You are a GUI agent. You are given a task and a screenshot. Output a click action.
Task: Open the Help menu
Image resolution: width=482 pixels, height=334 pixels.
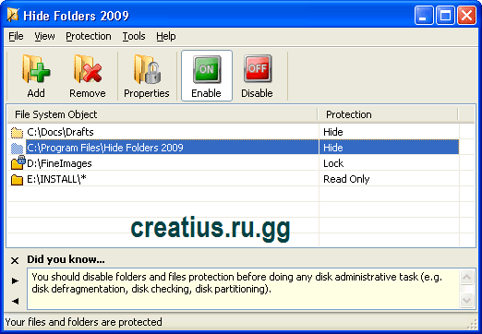point(166,36)
